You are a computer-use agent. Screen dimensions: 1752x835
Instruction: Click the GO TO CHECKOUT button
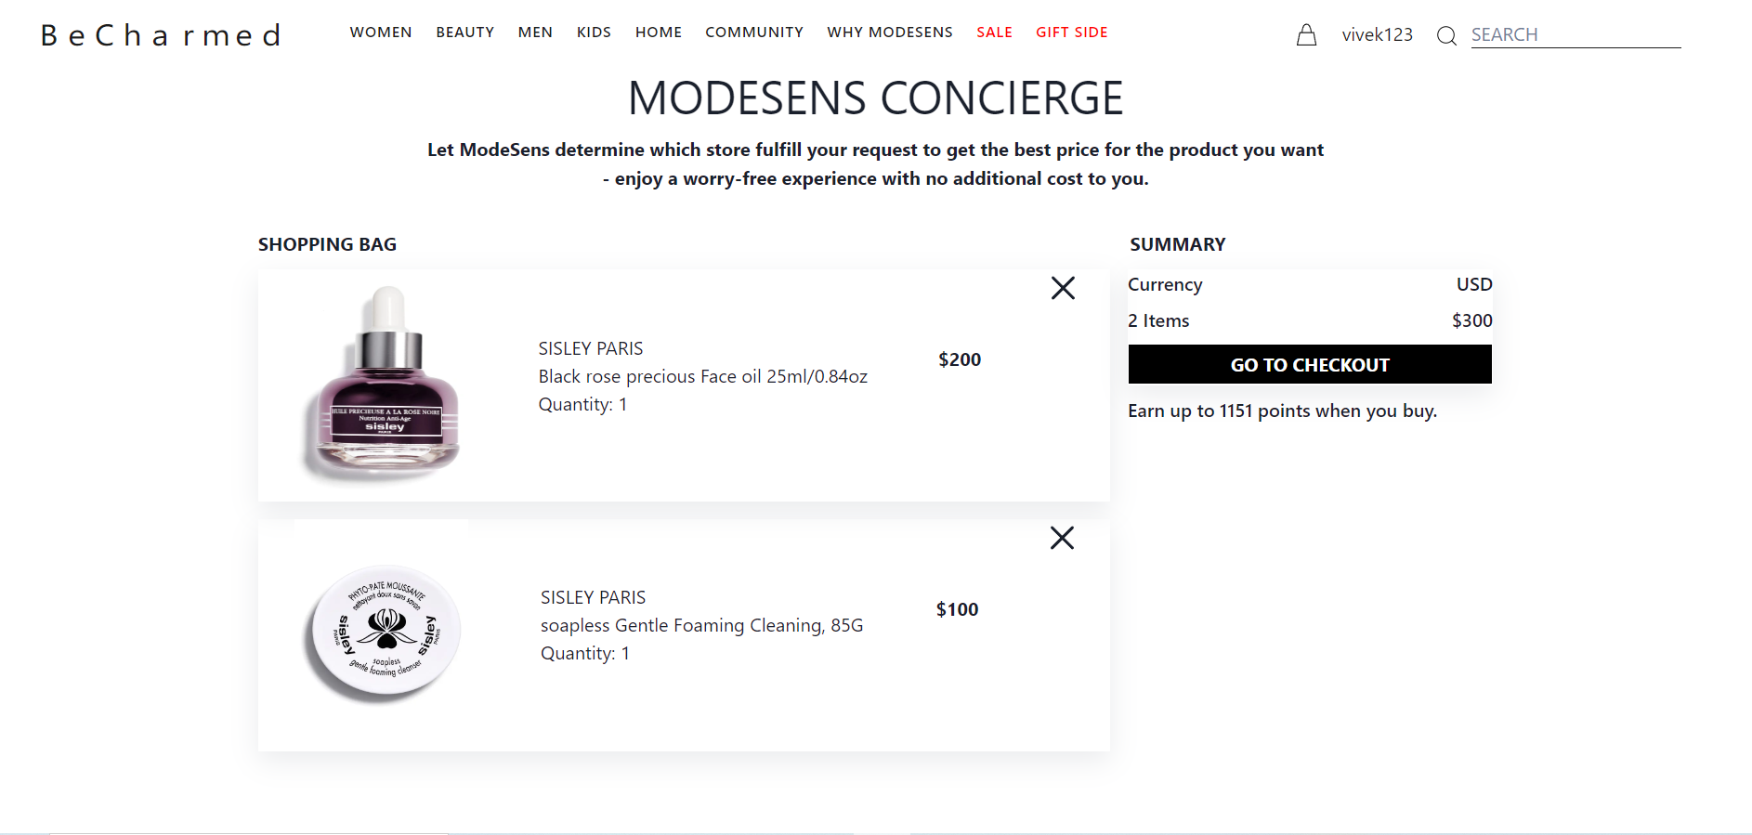tap(1309, 364)
